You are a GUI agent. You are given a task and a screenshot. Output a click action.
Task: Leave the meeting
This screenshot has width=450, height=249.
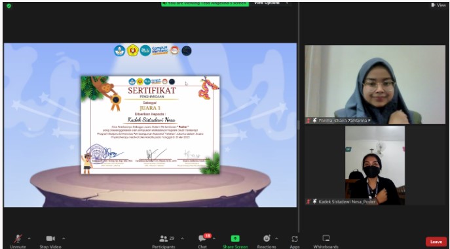(x=436, y=242)
